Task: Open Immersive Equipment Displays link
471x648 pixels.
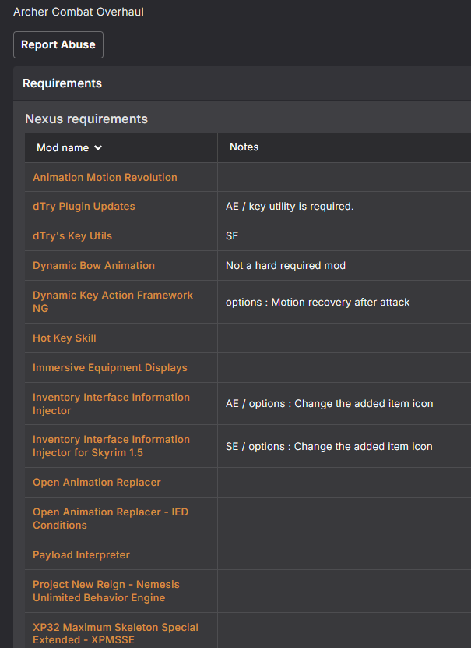Action: pos(110,368)
